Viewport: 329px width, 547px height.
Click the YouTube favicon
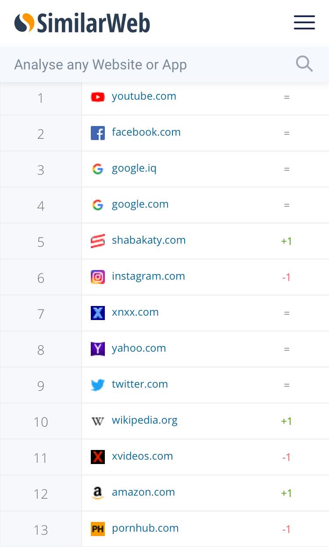click(x=98, y=97)
